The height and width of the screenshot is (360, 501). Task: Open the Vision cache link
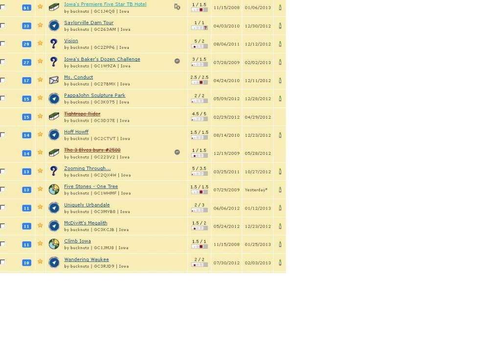point(71,41)
